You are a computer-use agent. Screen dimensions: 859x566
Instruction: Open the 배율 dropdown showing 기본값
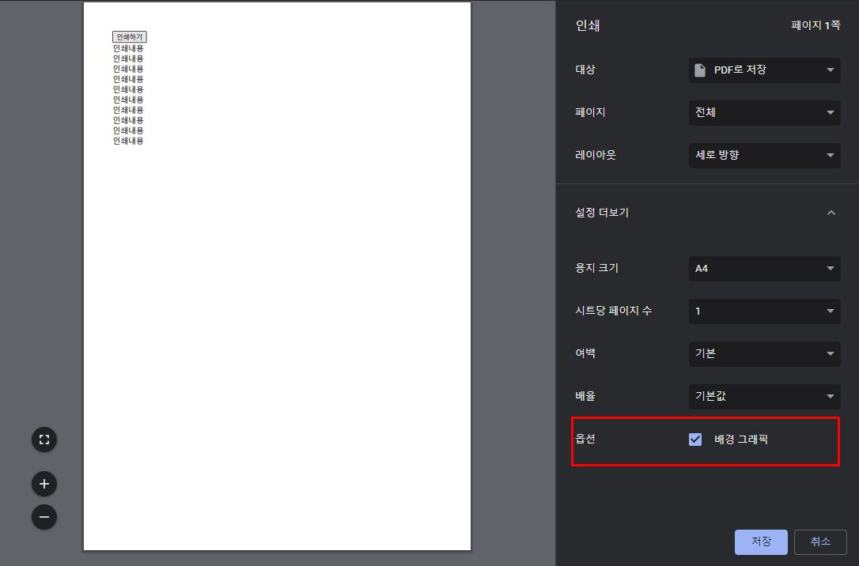tap(764, 396)
